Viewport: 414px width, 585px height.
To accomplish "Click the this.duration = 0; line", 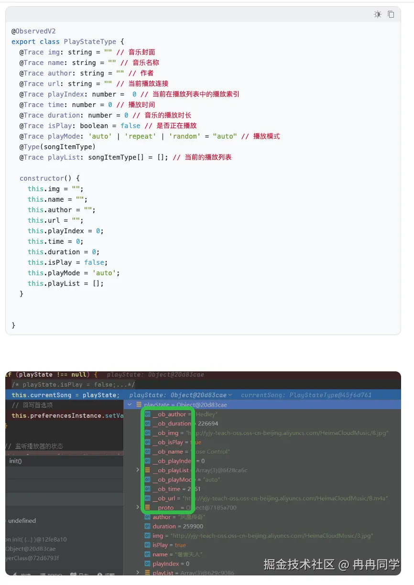I will tap(64, 252).
